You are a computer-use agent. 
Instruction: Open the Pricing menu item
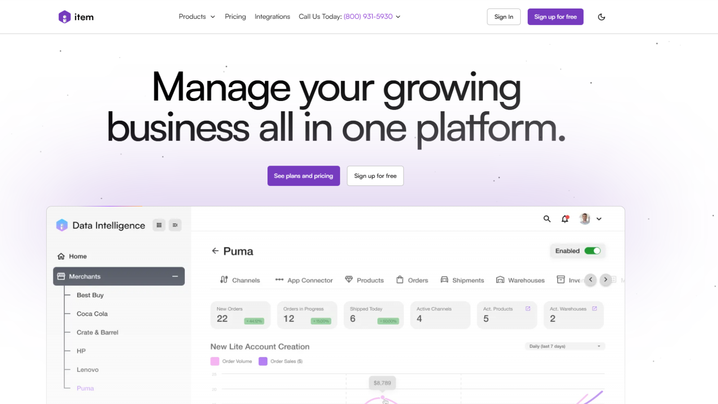tap(235, 16)
